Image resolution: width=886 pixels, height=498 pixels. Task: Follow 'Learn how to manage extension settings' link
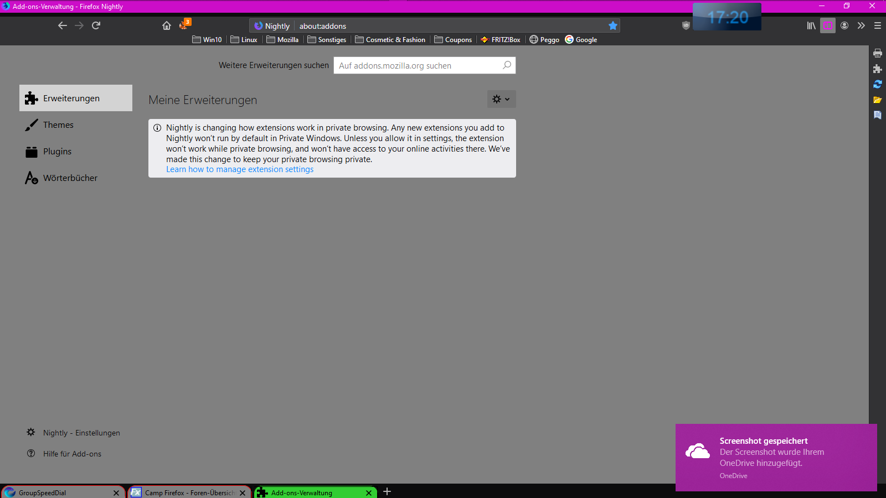[240, 169]
